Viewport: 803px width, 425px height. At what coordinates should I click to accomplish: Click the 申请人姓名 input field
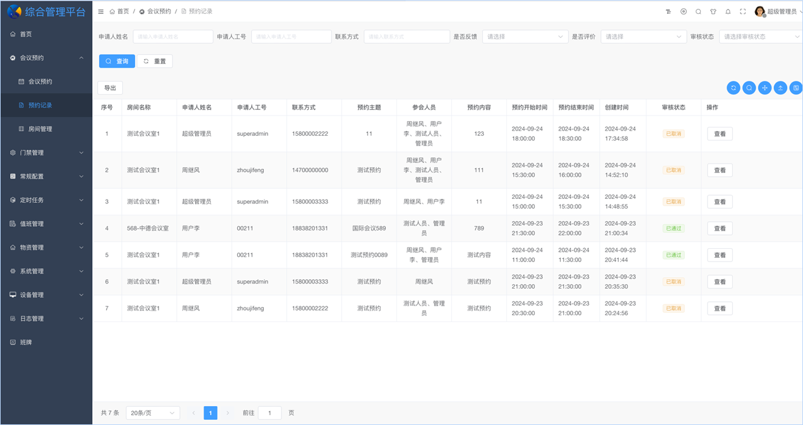pyautogui.click(x=172, y=37)
